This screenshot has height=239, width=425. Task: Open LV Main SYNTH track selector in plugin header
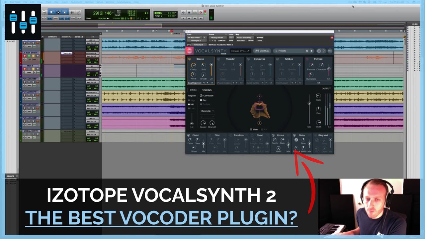194,38
